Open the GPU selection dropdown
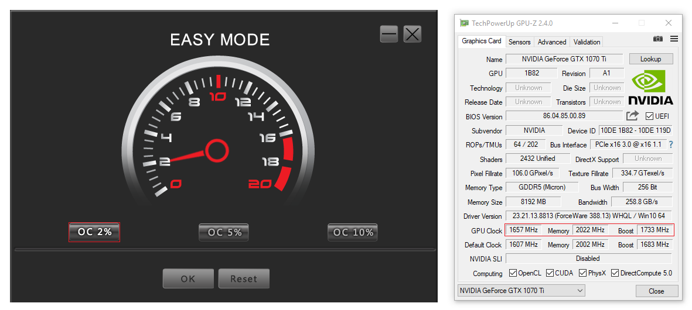This screenshot has height=310, width=692. tap(521, 291)
